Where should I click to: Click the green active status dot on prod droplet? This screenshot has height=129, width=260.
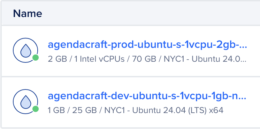pos(36,58)
